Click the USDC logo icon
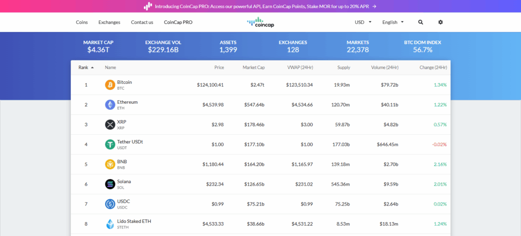This screenshot has width=521, height=236. click(110, 204)
